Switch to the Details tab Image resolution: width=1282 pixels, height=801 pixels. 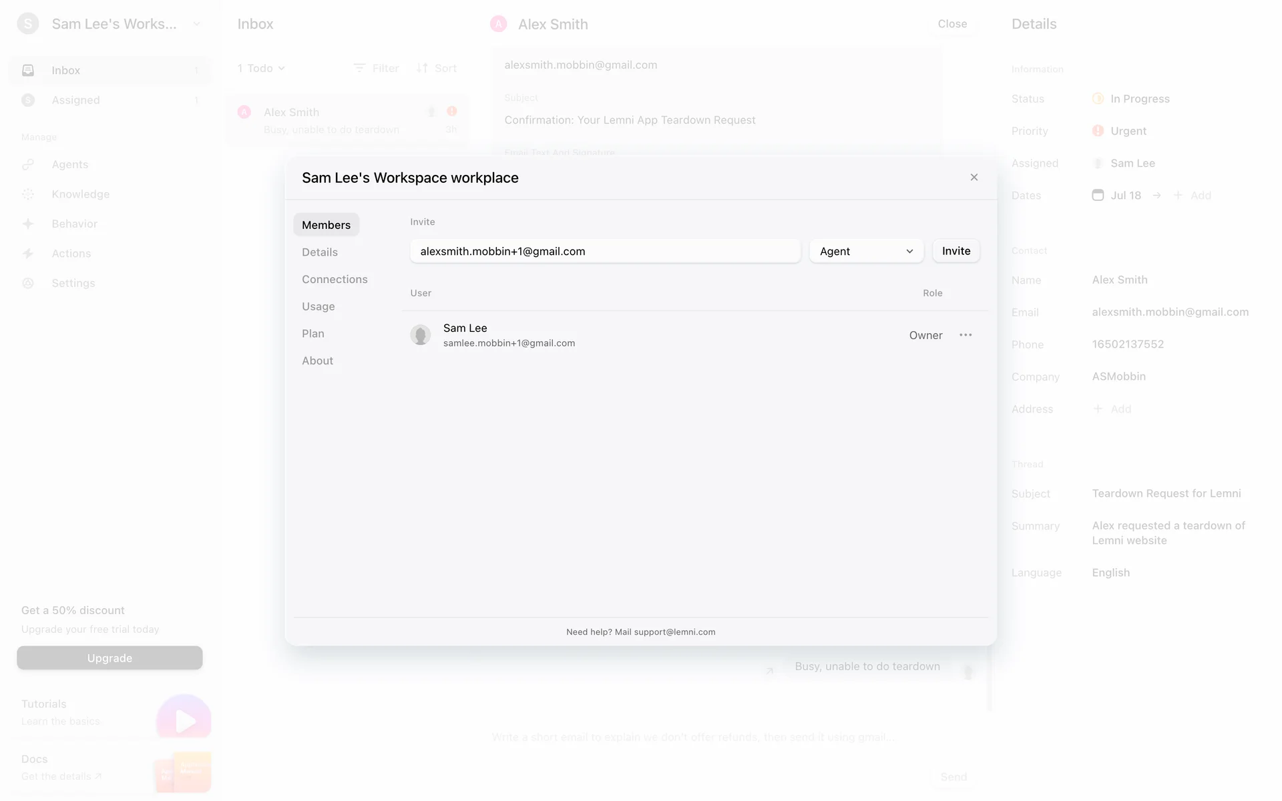pos(320,252)
